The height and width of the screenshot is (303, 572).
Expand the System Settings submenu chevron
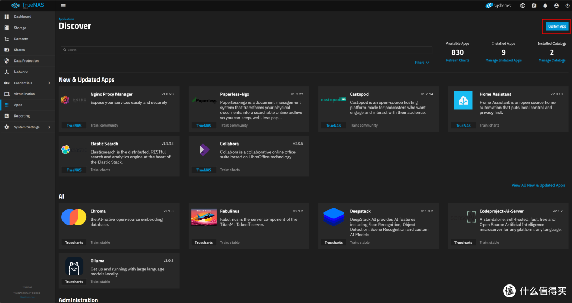49,127
